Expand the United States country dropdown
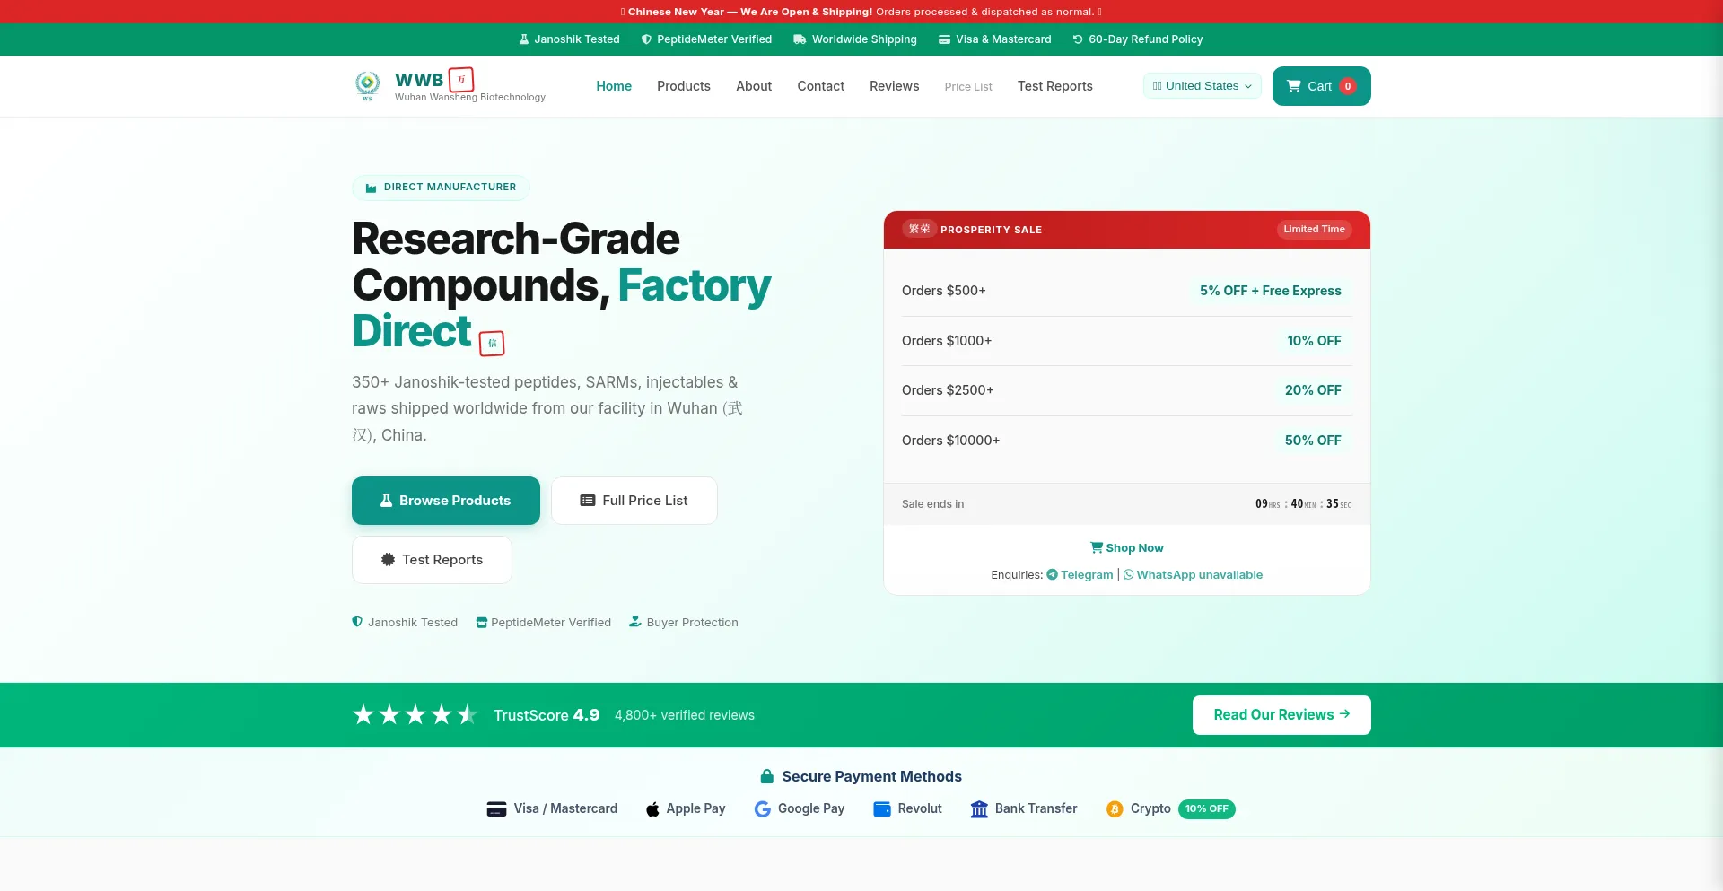The image size is (1723, 891). [x=1203, y=86]
